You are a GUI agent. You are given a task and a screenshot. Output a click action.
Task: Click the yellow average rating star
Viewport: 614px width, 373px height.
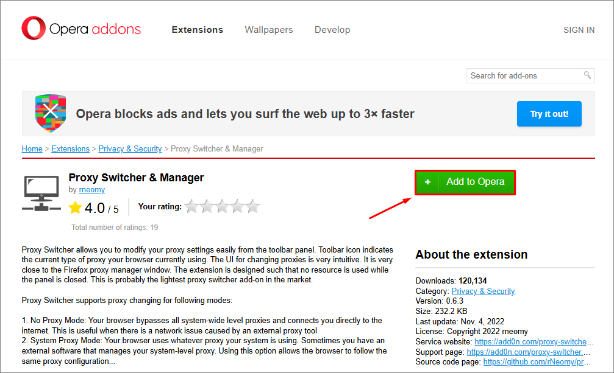(75, 207)
